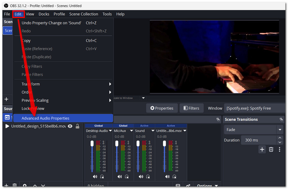Open the View menu
Image resolution: width=288 pixels, height=189 pixels.
(30, 14)
